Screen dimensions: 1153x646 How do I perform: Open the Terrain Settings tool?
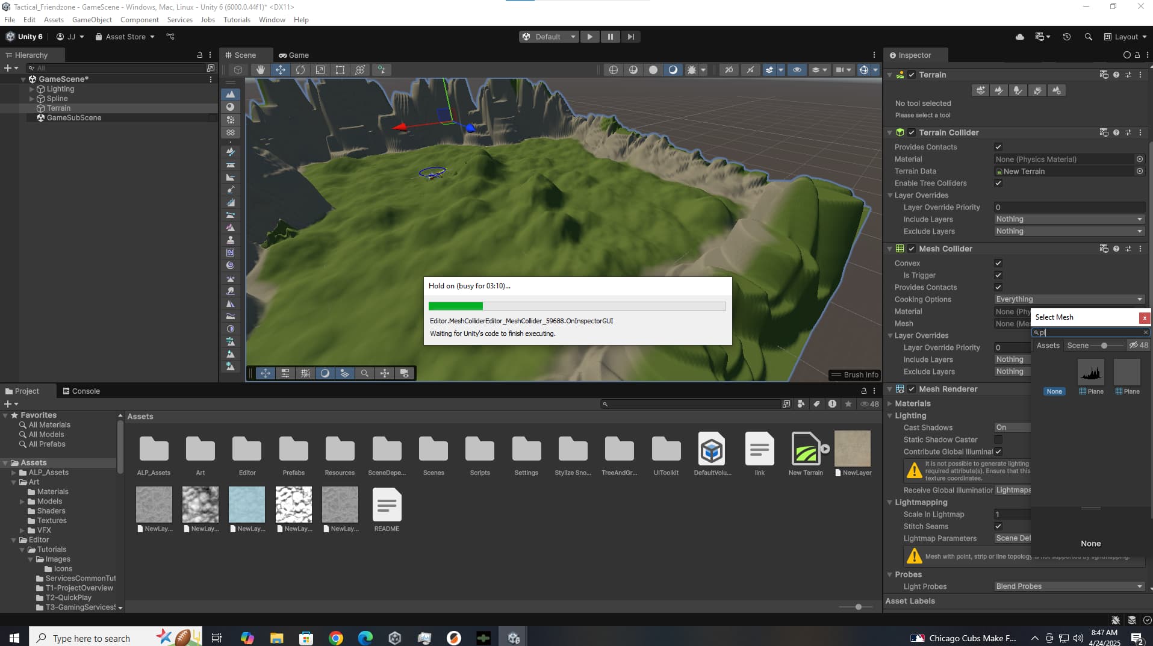pos(1057,90)
